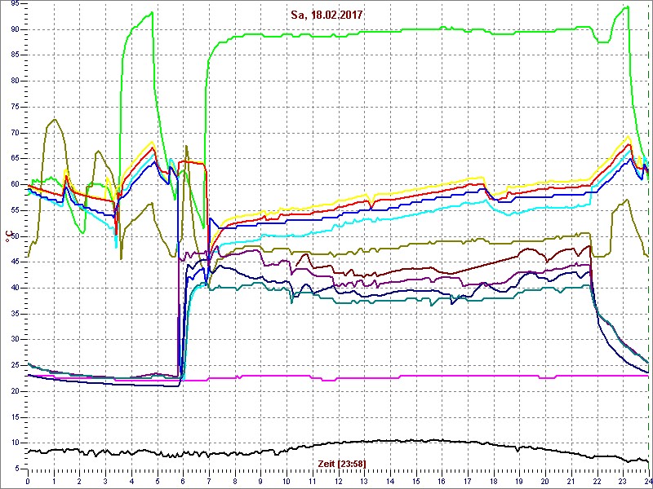Click hour 13 on the time axis
The width and height of the screenshot is (653, 489).
[363, 481]
